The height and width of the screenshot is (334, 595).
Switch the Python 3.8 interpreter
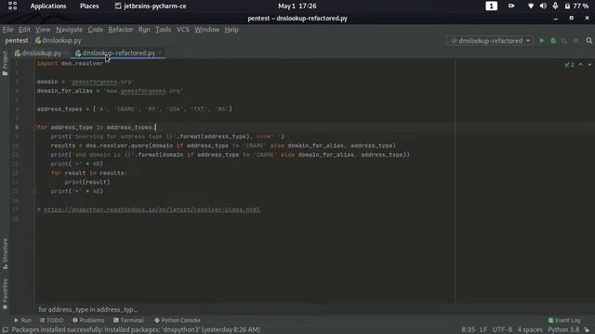coord(563,330)
